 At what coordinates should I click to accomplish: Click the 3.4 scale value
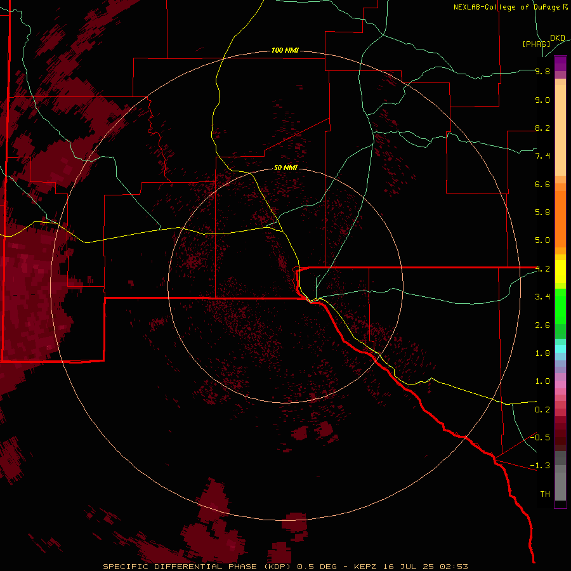(x=542, y=297)
